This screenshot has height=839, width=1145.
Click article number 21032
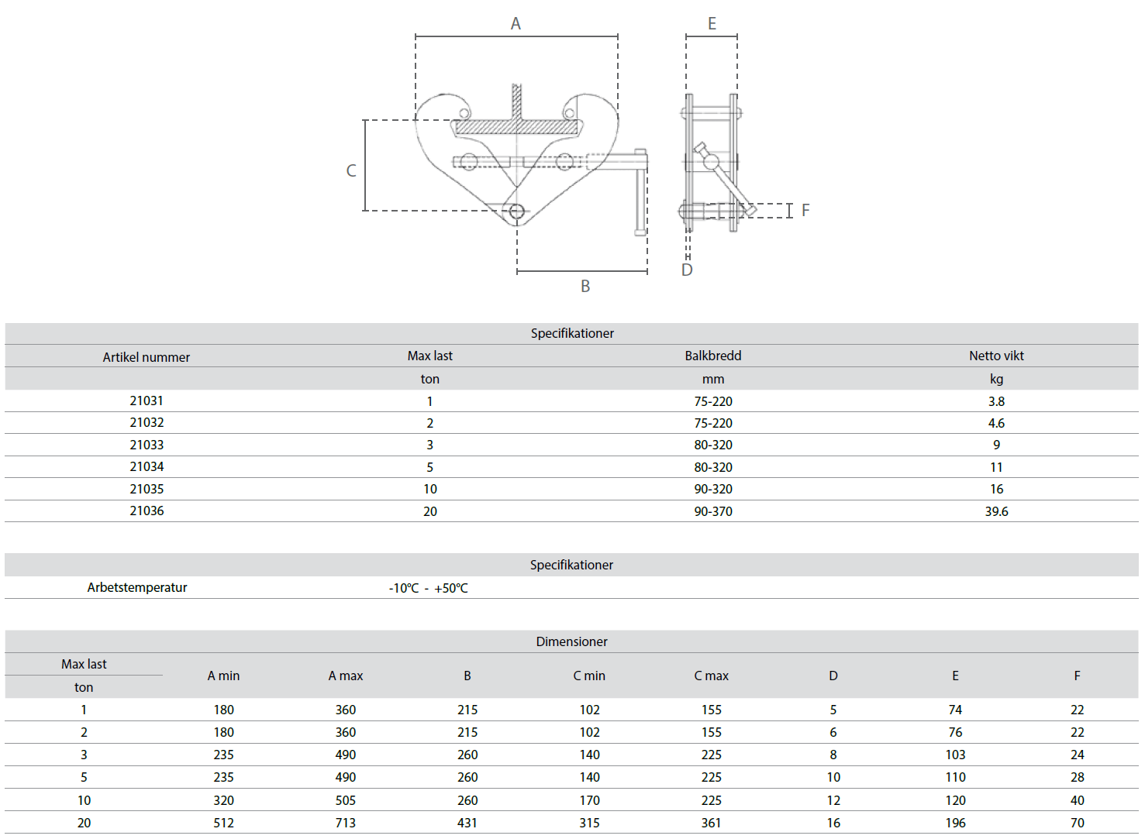click(x=147, y=422)
